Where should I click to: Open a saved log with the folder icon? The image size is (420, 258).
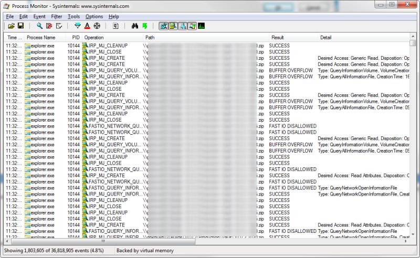click(11, 26)
